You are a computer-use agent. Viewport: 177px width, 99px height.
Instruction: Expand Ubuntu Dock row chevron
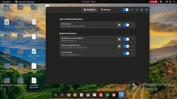[x=133, y=53]
